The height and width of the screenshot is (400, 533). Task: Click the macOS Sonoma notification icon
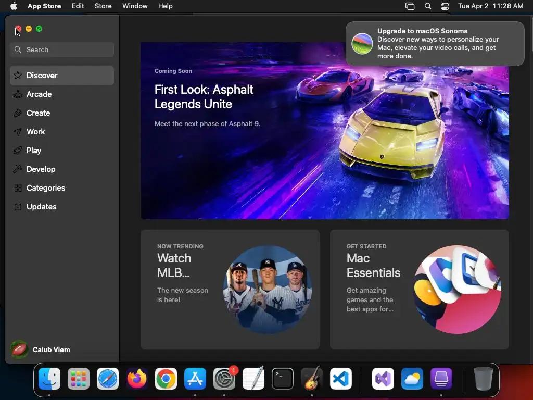[x=362, y=44]
